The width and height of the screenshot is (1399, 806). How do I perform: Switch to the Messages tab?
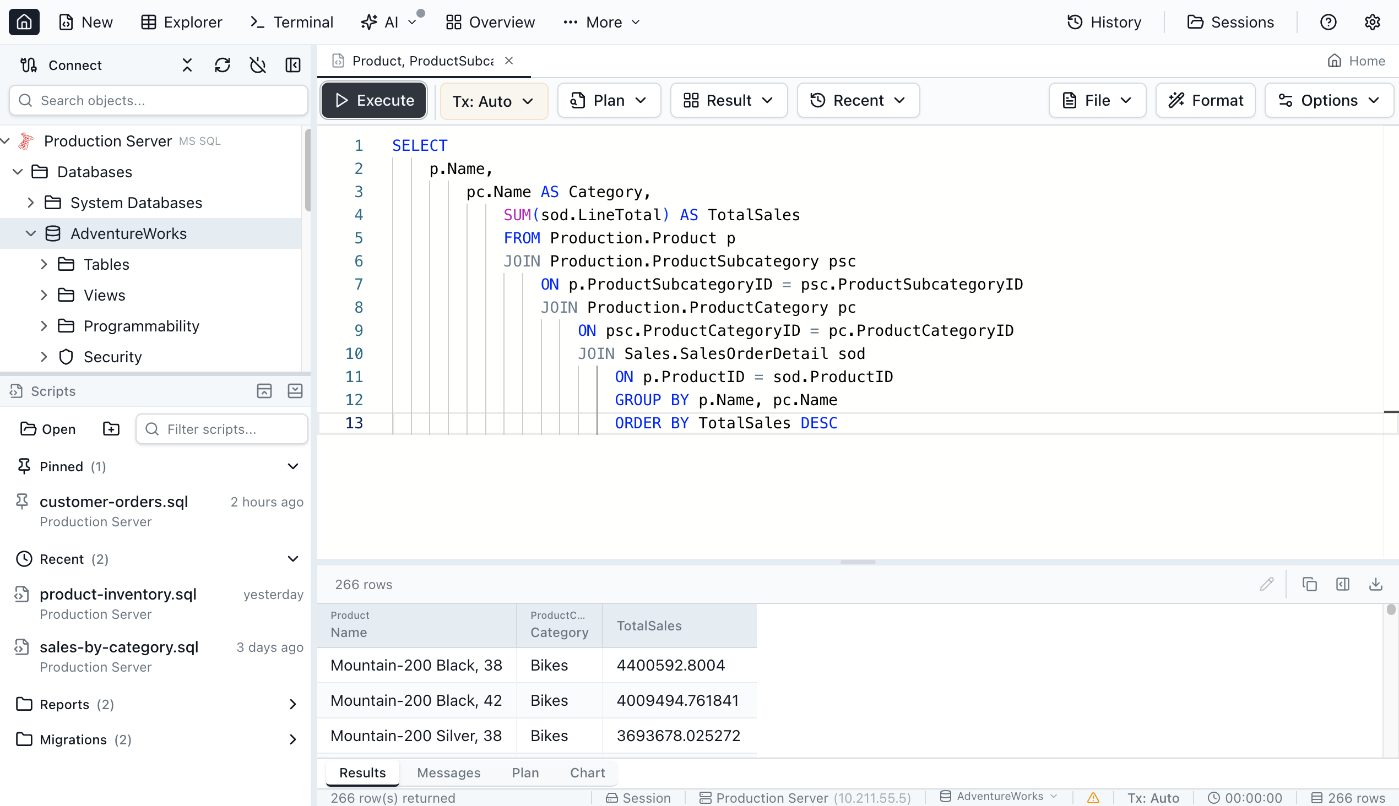(448, 773)
